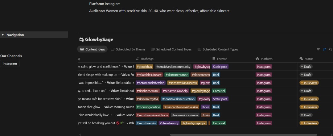
Task: Click the #sensitiveskin tag in last row
Action: point(146,123)
